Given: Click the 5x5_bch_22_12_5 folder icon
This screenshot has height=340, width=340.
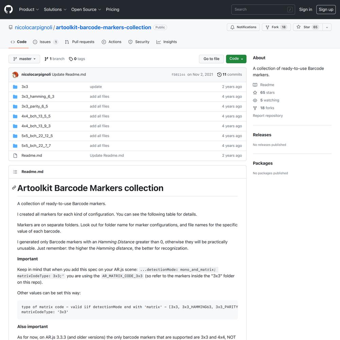Looking at the screenshot, I should click(x=15, y=136).
